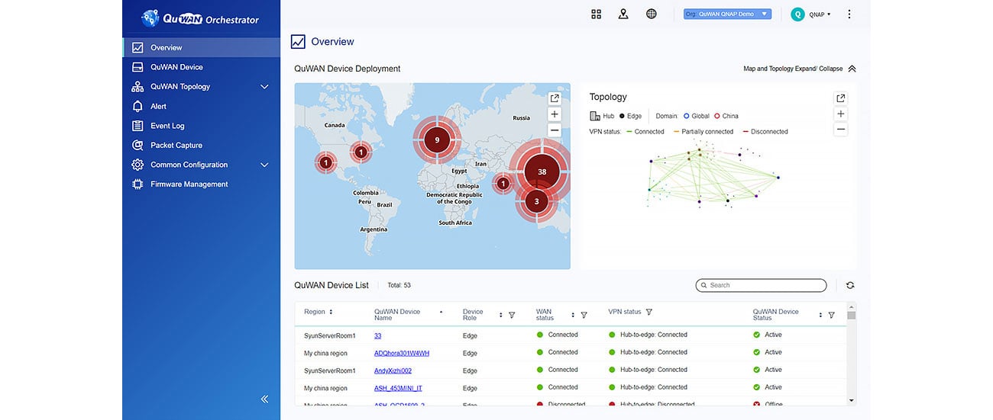The width and height of the screenshot is (993, 420).
Task: Collapse the Map and Topology section
Action: [x=852, y=69]
